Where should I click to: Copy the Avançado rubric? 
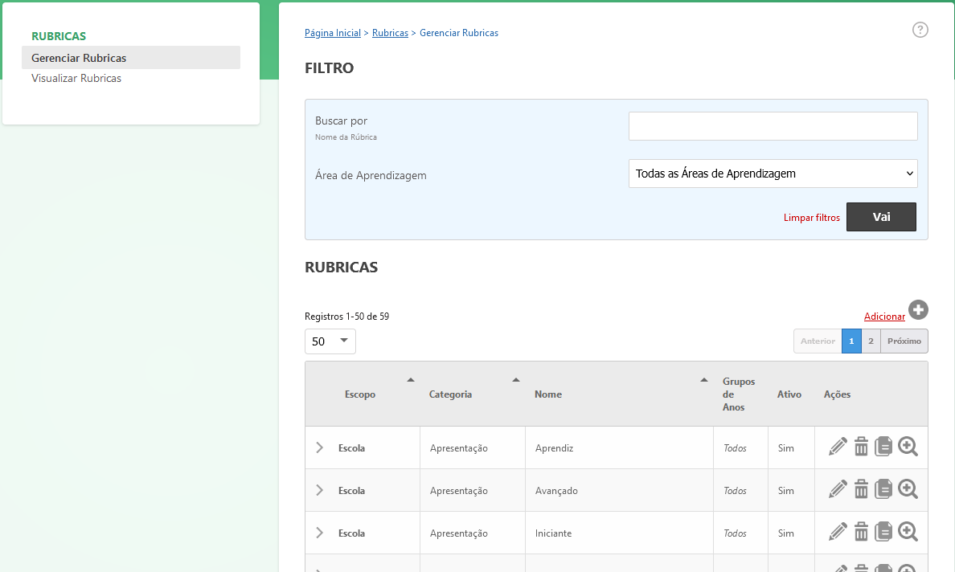[x=883, y=489]
